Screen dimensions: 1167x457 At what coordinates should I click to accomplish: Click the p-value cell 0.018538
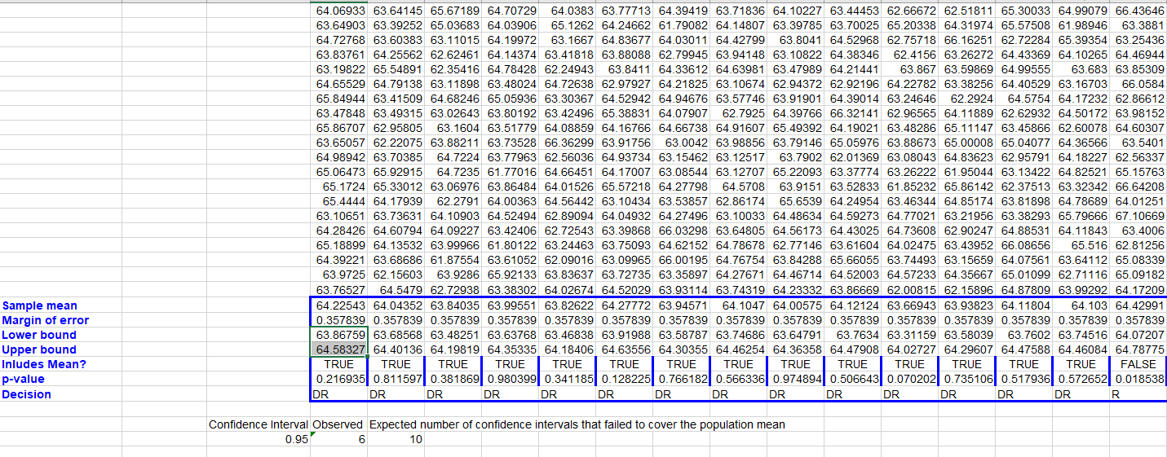pyautogui.click(x=1138, y=379)
